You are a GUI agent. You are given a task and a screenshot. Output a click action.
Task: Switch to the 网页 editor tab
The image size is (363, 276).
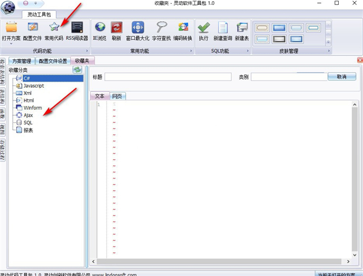click(x=117, y=96)
